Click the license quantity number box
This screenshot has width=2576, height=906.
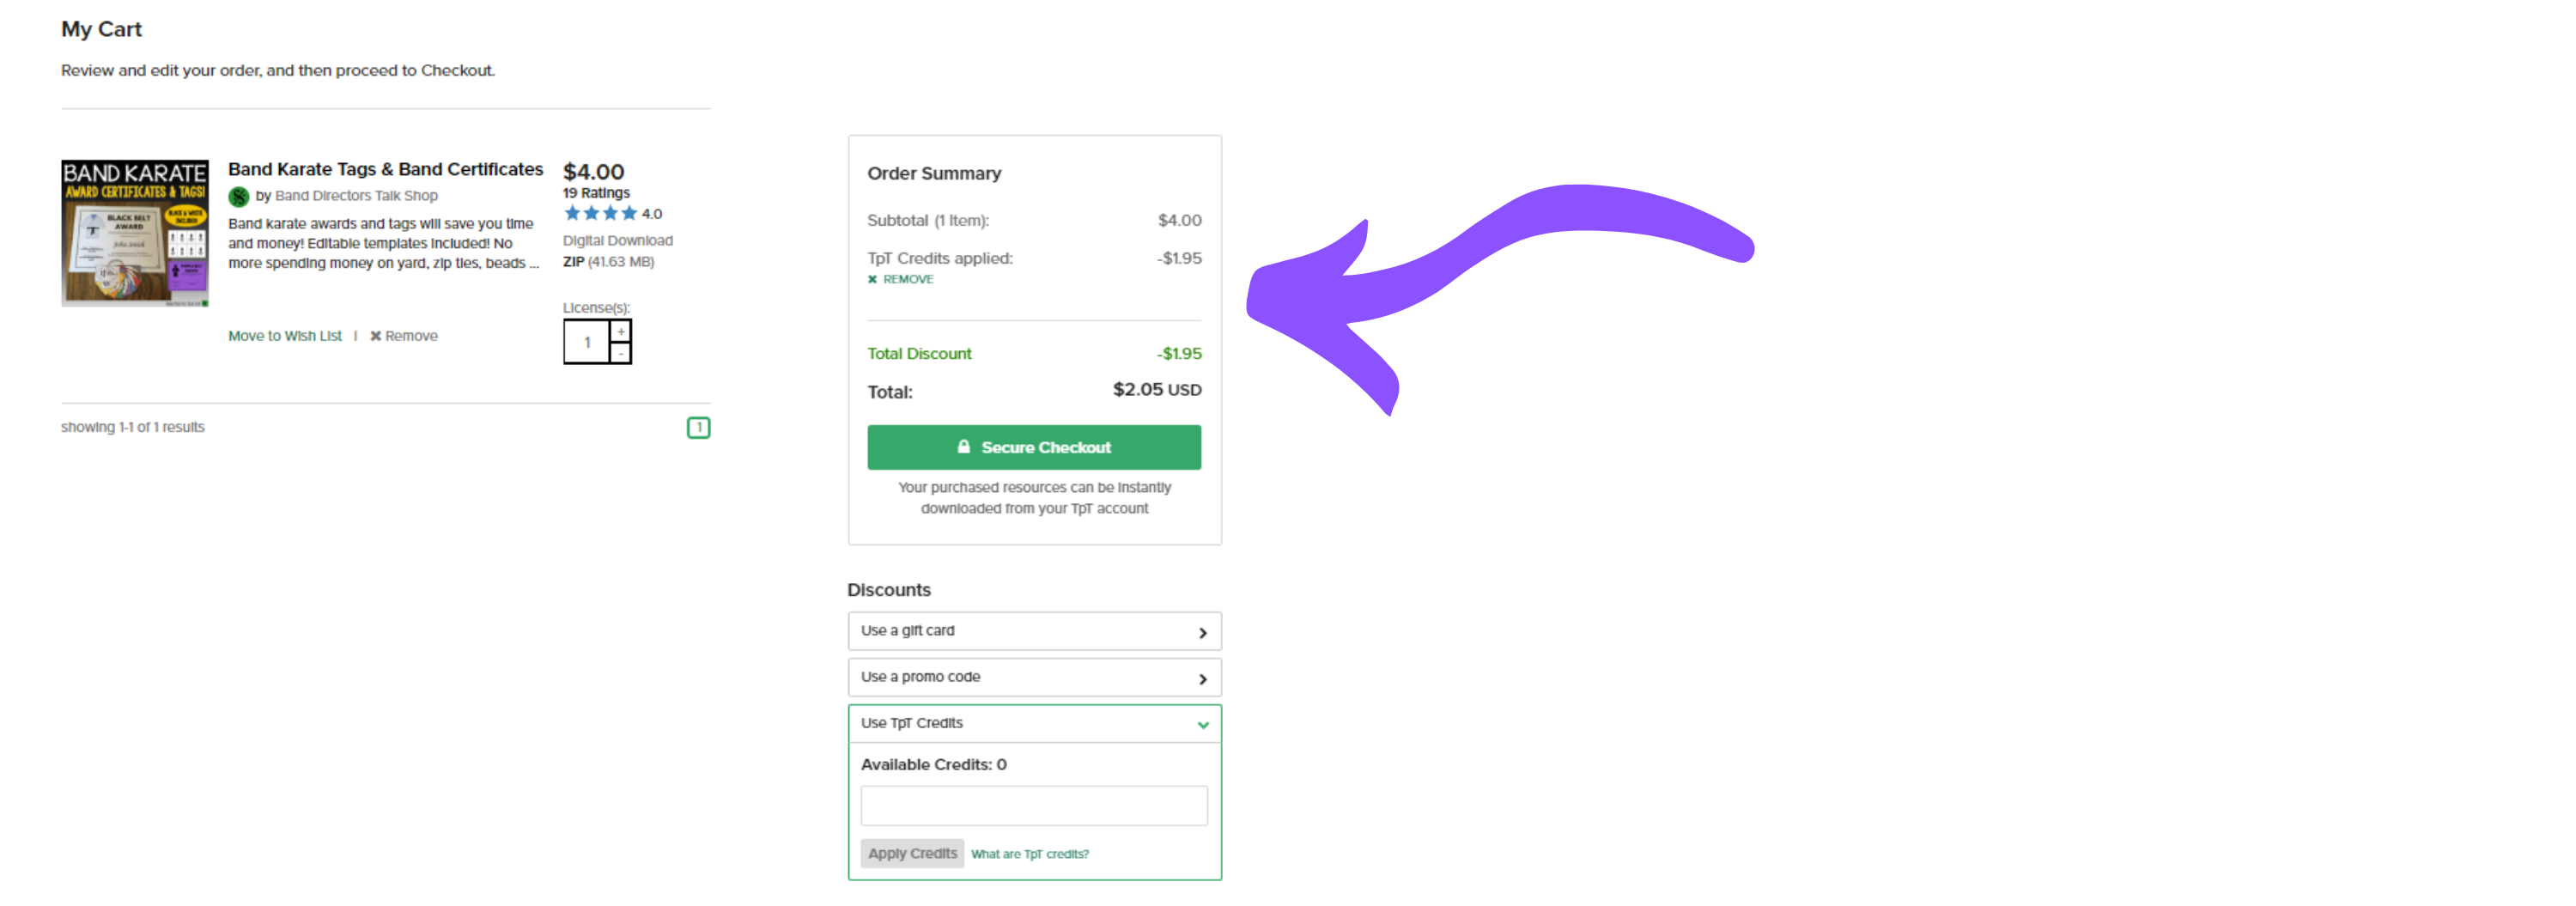(587, 342)
